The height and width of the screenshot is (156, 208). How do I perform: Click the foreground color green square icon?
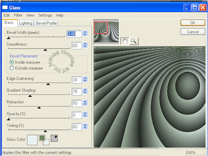click(42, 138)
